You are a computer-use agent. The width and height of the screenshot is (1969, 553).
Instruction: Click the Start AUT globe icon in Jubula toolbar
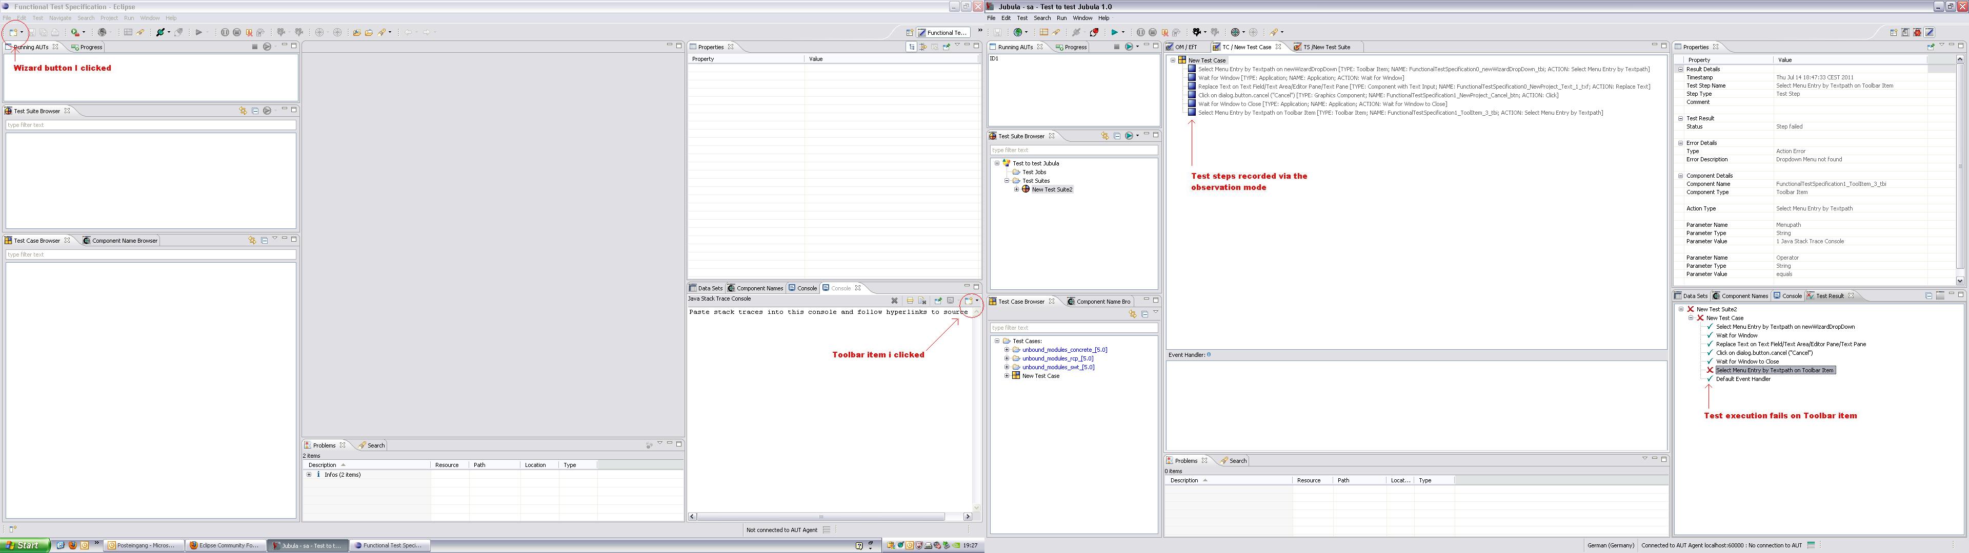tap(1018, 32)
